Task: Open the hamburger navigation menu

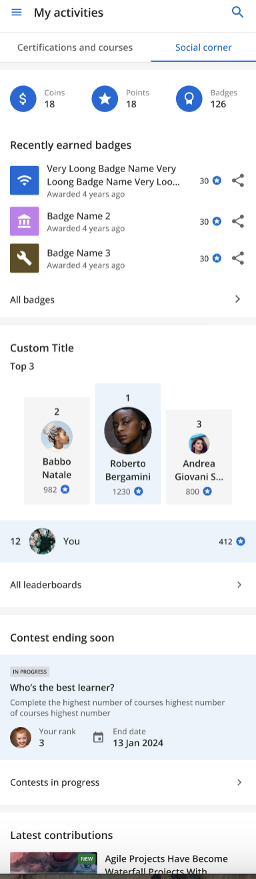Action: point(17,12)
